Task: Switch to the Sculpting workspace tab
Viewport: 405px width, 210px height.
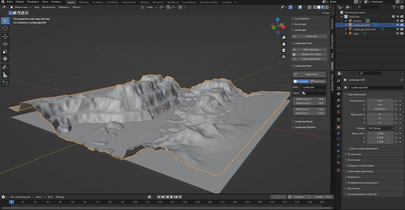Action: (98, 2)
